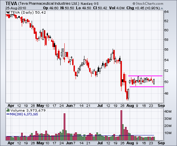The width and height of the screenshot is (177, 146).
Task: Click the upper magenta resistance line
Action: [x=145, y=76]
